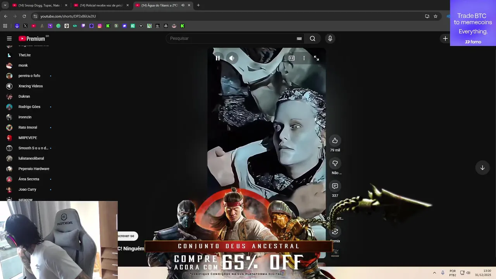Viewport: 496px width, 279px height.
Task: Open the fomo Trade BTC advertisement
Action: [473, 23]
